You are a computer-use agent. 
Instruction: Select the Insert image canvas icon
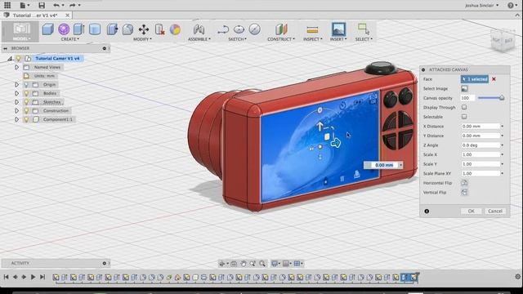pos(338,29)
